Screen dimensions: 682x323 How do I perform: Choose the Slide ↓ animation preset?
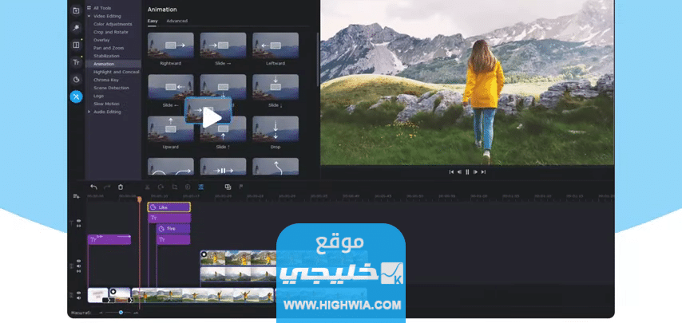[276, 87]
